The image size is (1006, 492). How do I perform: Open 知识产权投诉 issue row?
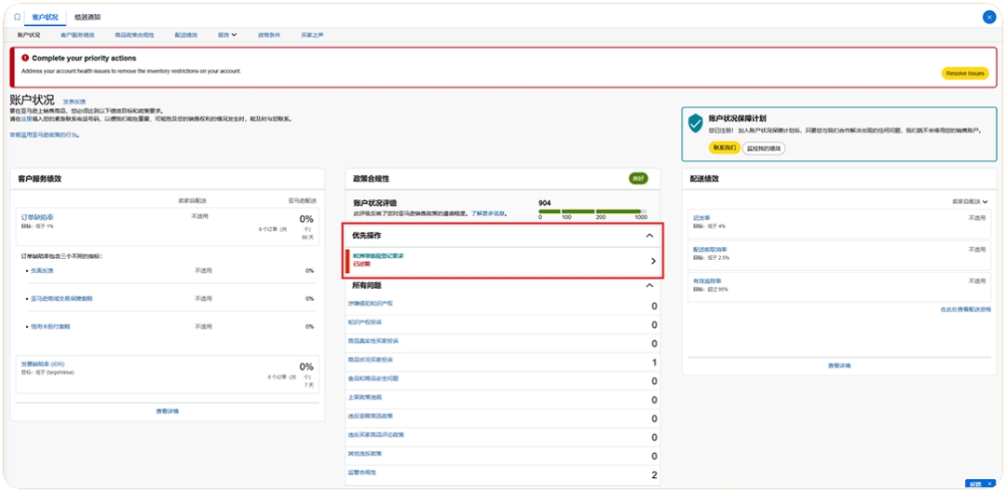pyautogui.click(x=503, y=324)
